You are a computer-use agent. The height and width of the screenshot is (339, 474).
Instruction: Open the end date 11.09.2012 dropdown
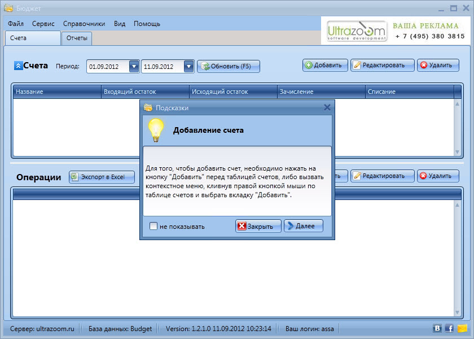[188, 66]
